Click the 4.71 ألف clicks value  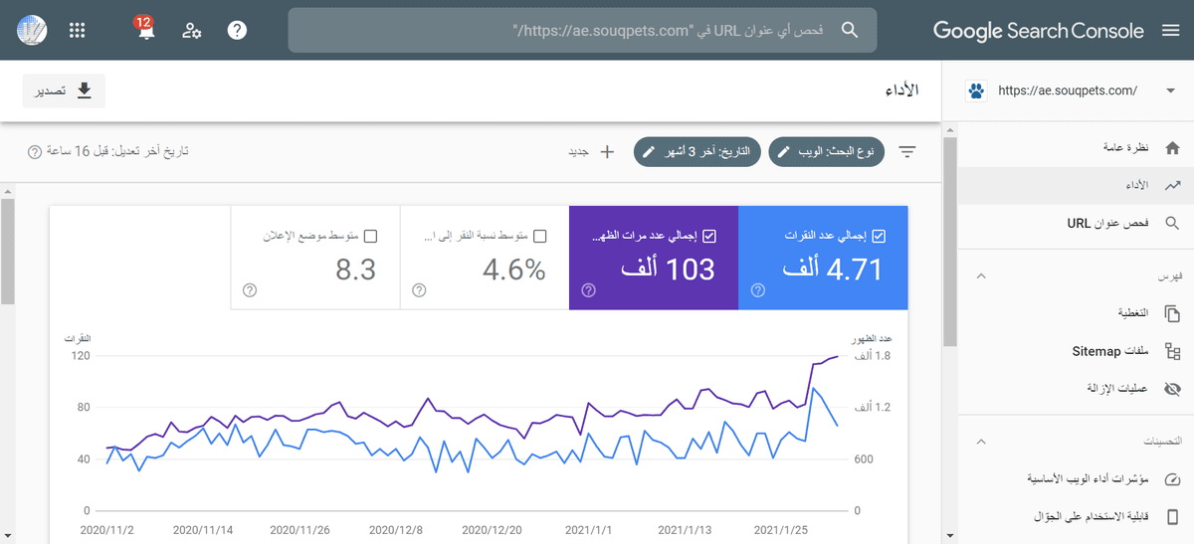(x=833, y=269)
